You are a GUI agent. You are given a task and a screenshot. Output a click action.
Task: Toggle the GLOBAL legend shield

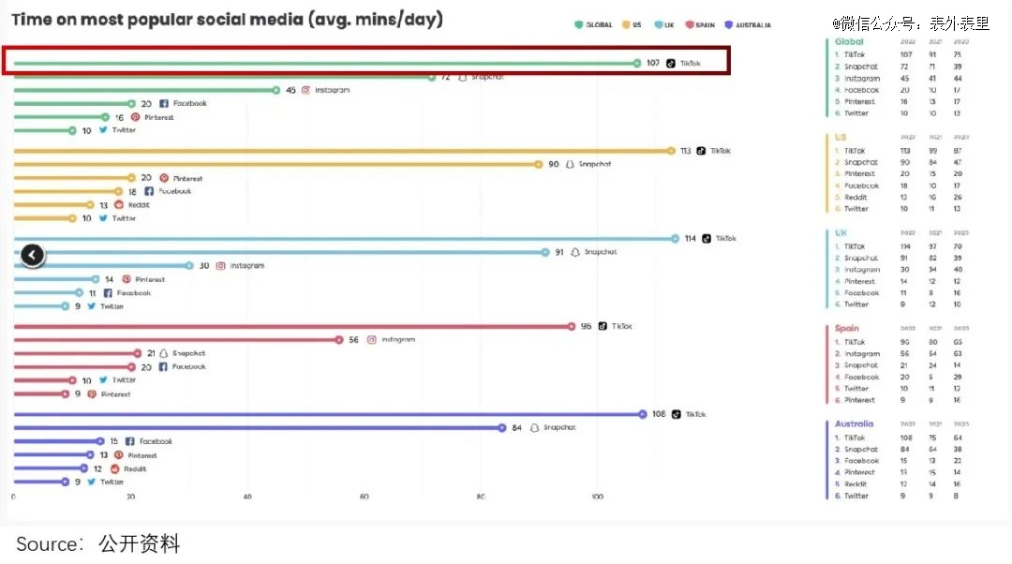tap(578, 25)
